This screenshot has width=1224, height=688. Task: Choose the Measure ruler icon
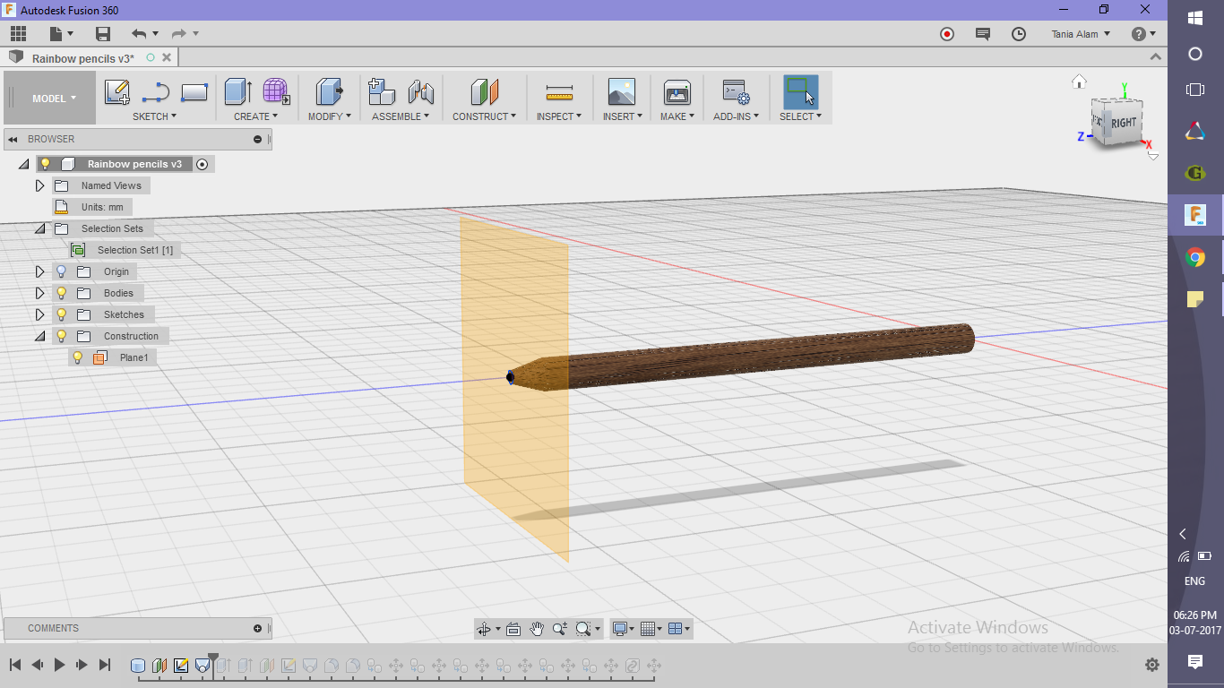(x=559, y=92)
